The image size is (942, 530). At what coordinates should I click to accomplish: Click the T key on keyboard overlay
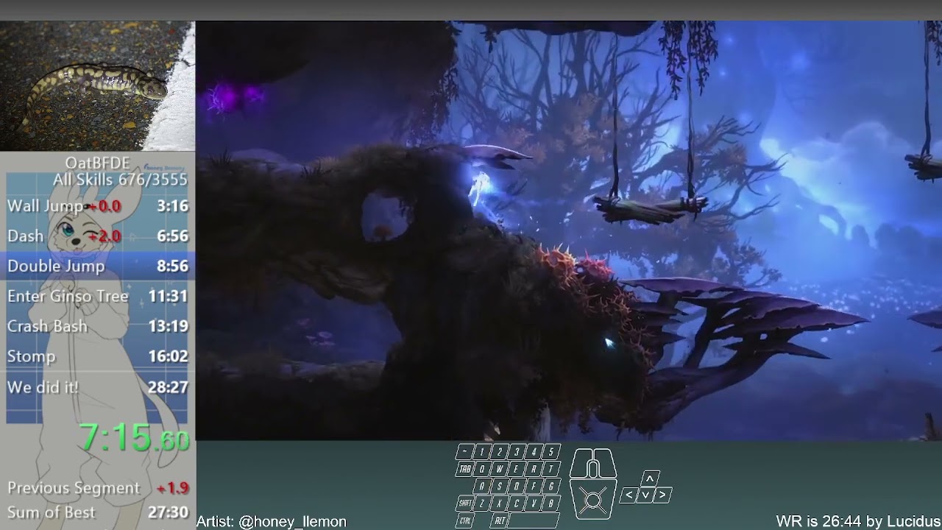[x=551, y=469]
